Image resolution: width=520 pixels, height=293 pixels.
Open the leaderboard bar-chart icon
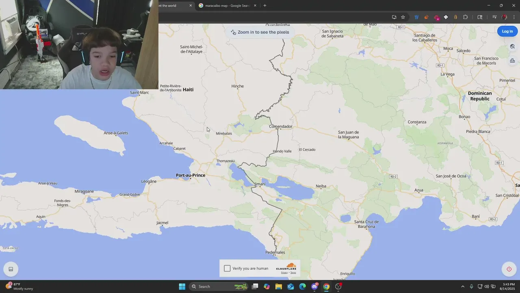(512, 61)
